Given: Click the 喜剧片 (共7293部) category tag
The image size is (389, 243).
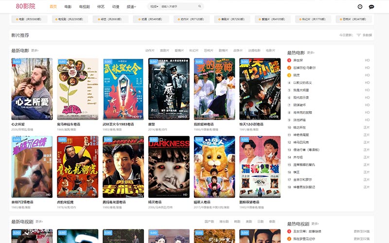Looking at the screenshot, I should (x=232, y=19).
